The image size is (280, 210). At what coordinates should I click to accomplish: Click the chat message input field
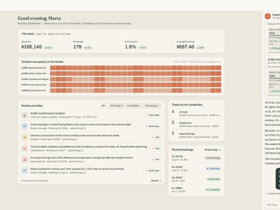click(272, 204)
